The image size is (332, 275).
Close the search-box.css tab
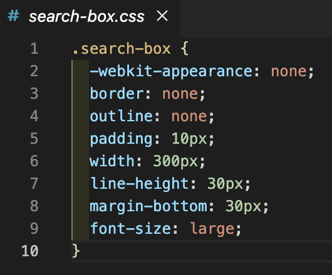(162, 16)
